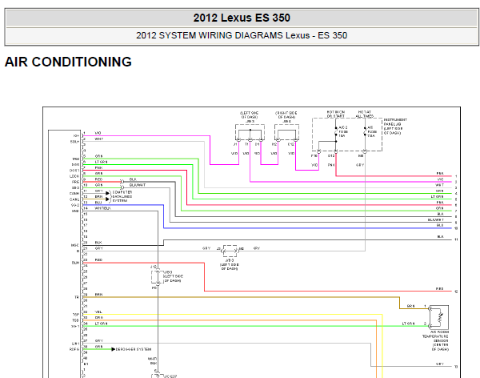
Task: Click the "CANL" pin name
Action: pyautogui.click(x=74, y=199)
